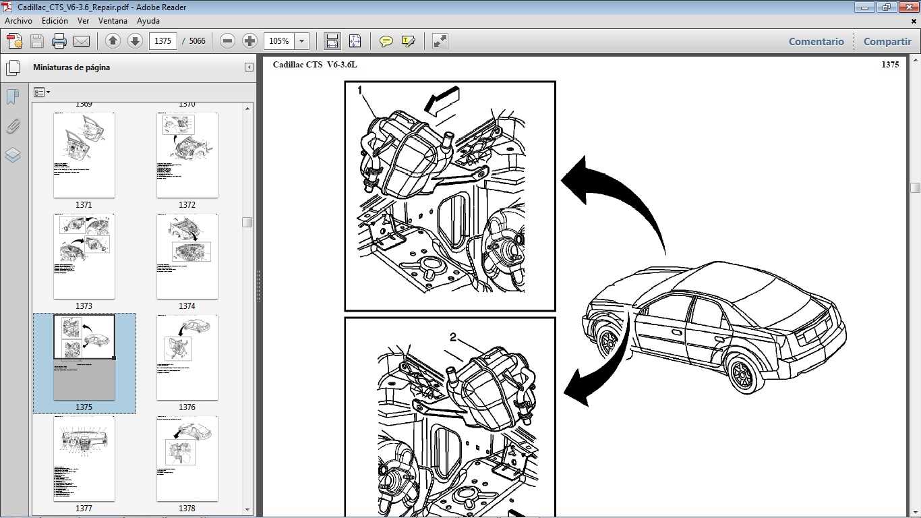The image size is (921, 518).
Task: Open the Compartir panel
Action: pos(887,41)
